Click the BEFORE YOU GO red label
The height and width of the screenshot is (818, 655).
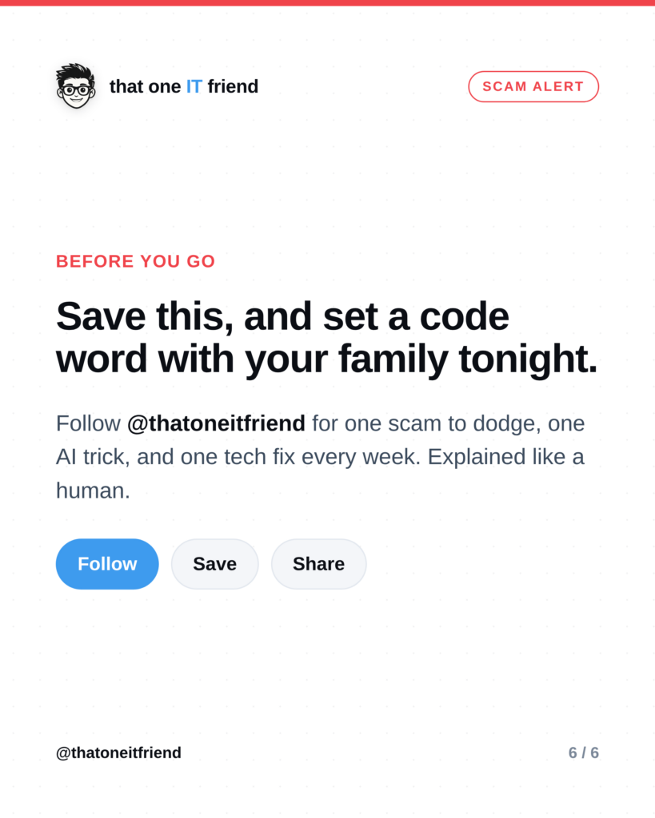click(x=136, y=261)
